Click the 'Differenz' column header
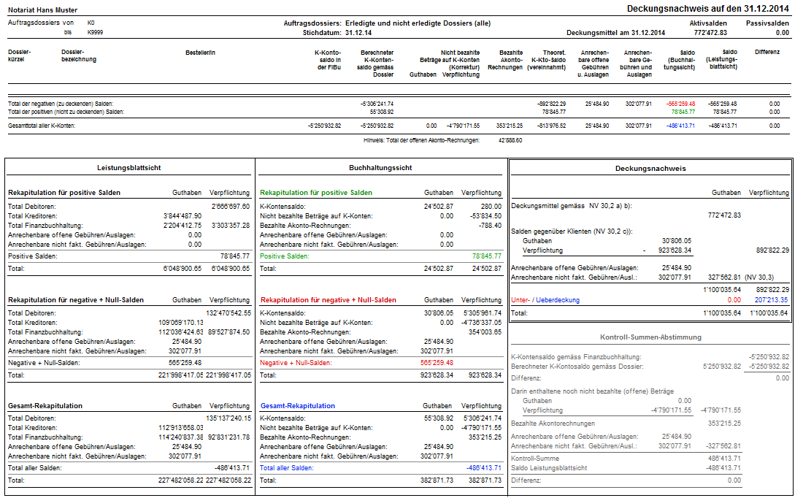795x498 pixels. click(x=767, y=53)
